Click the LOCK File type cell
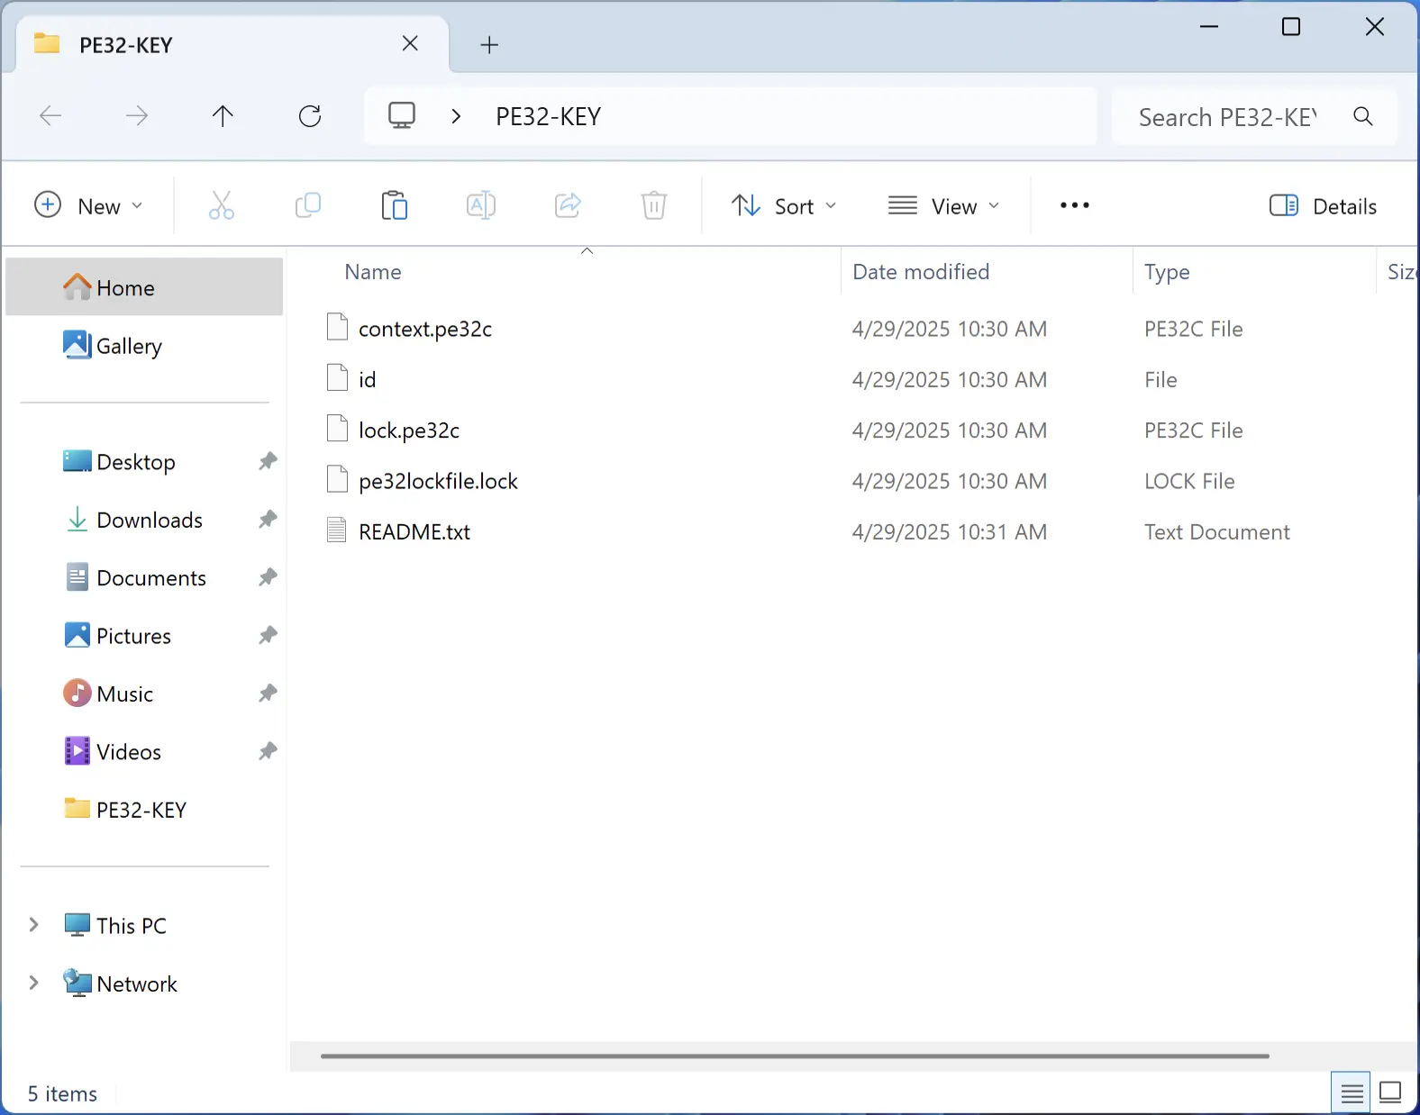The image size is (1420, 1115). pyautogui.click(x=1189, y=481)
